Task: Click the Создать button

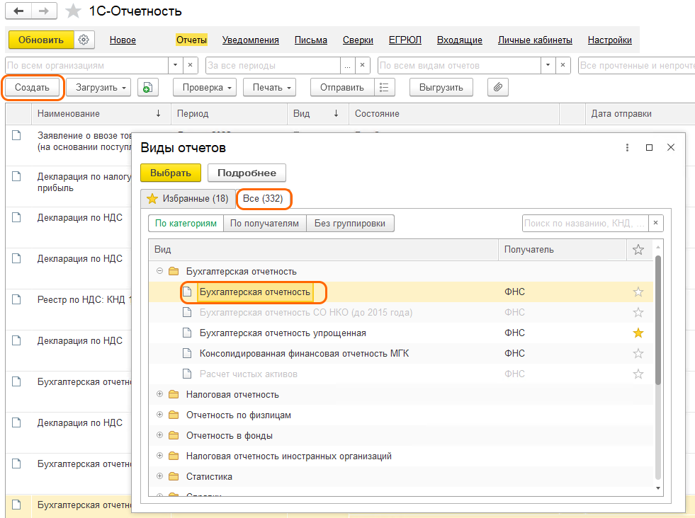Action: click(33, 88)
